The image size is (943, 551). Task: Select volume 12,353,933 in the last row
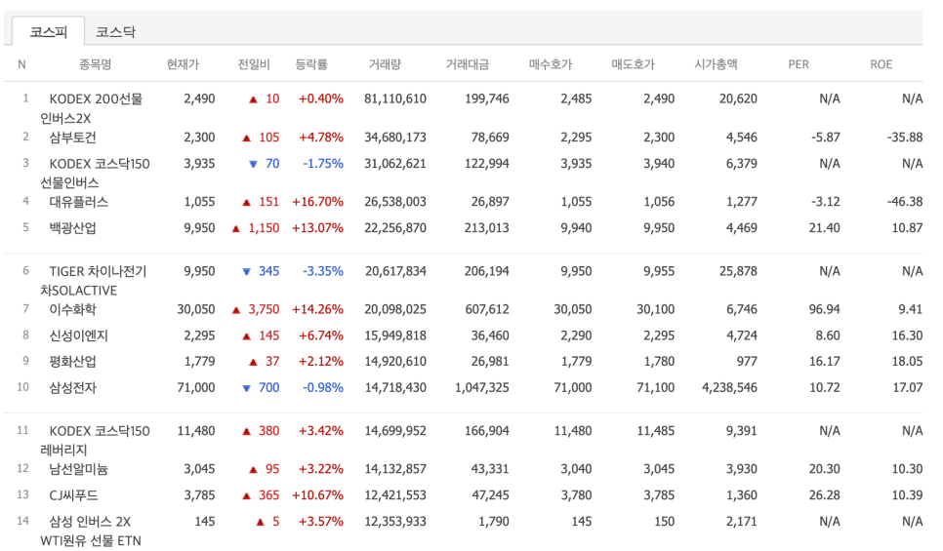click(x=395, y=522)
